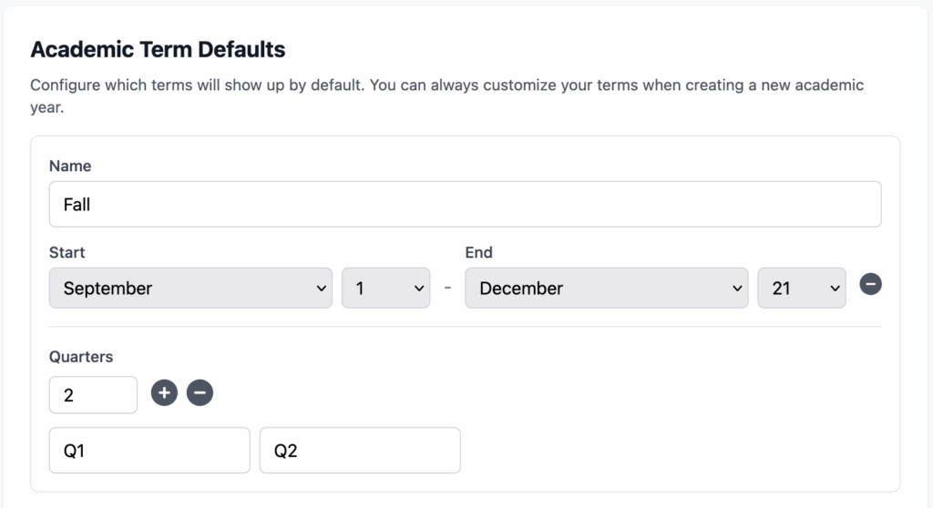Click the chevron arrow on December select
Screen dimensions: 933x508
(x=737, y=289)
